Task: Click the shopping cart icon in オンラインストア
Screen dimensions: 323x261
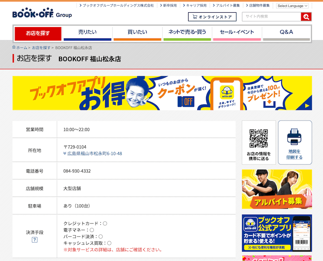Action: 195,17
